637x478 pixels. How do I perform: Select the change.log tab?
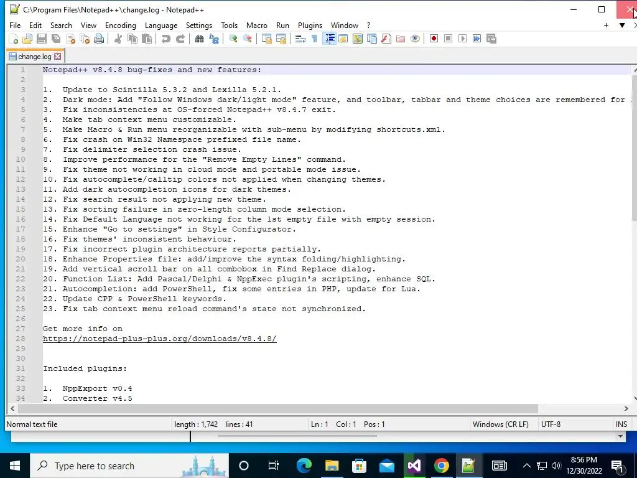pos(35,57)
